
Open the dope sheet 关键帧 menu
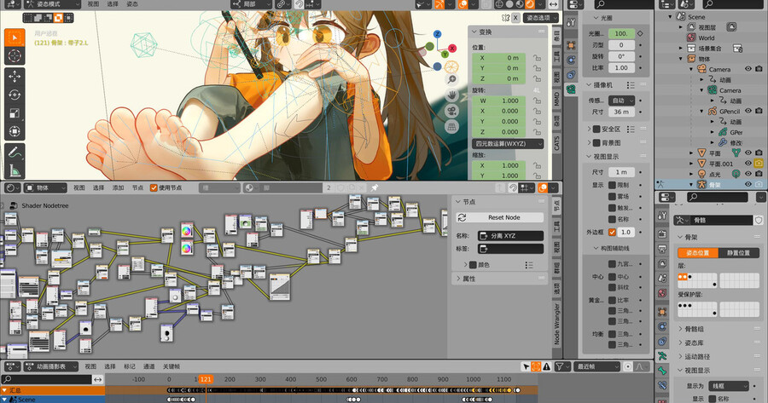pos(171,366)
